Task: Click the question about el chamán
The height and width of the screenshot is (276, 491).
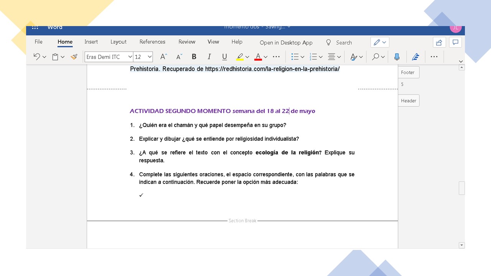Action: (213, 125)
